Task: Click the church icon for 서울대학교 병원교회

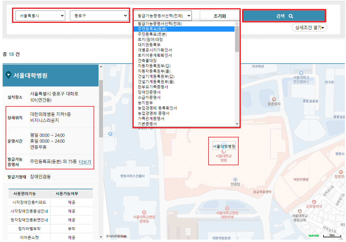Action: pos(299,211)
